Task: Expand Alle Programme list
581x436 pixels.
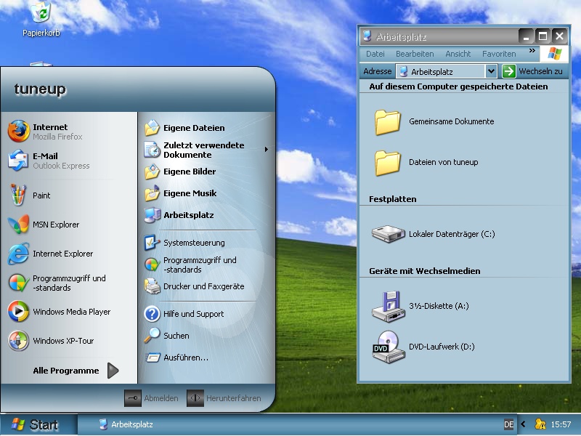Action: tap(73, 371)
